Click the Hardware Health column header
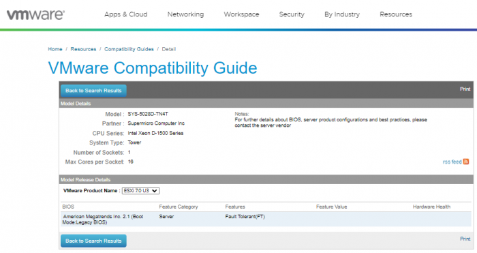Image resolution: width=477 pixels, height=253 pixels. (x=431, y=207)
